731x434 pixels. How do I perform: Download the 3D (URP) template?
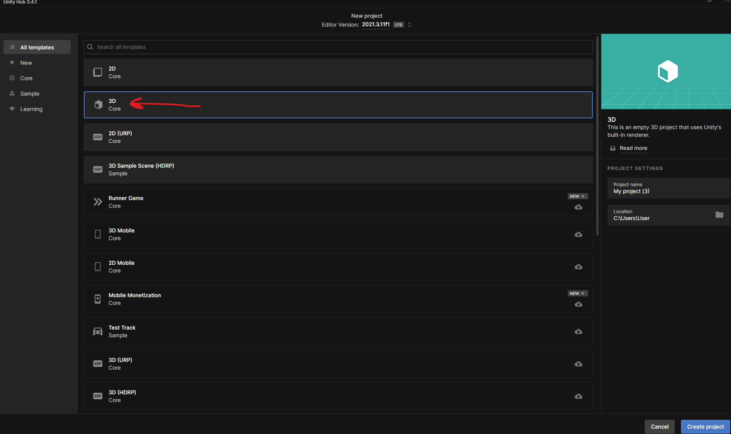pos(578,364)
